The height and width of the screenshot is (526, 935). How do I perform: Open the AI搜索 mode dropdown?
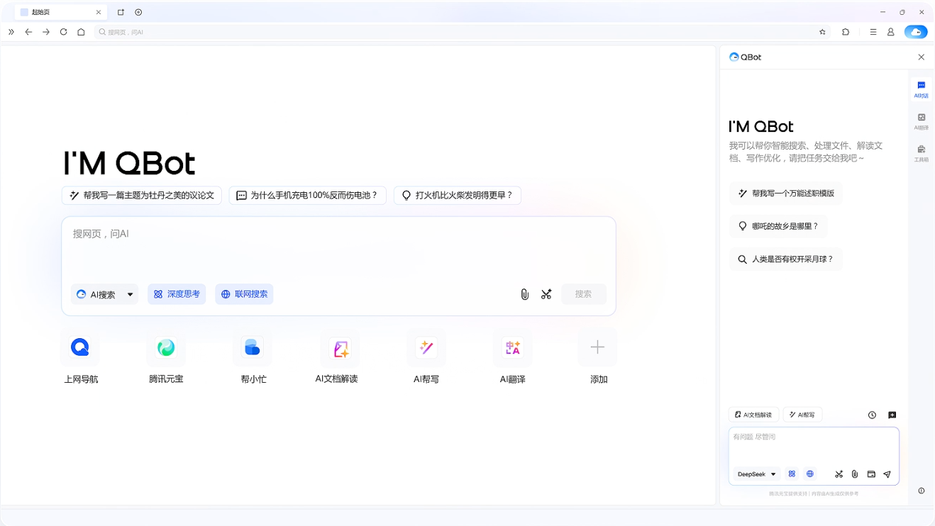pos(105,294)
